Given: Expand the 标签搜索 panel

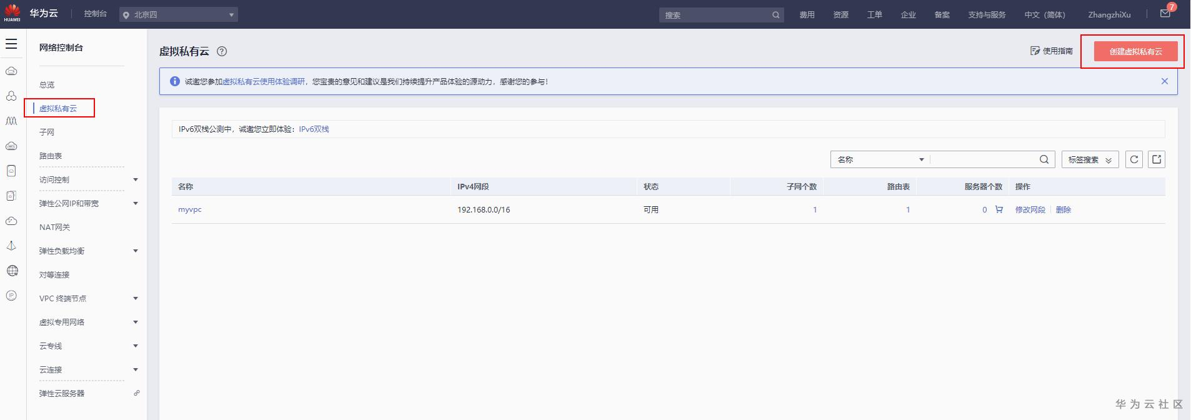Looking at the screenshot, I should tap(1090, 159).
